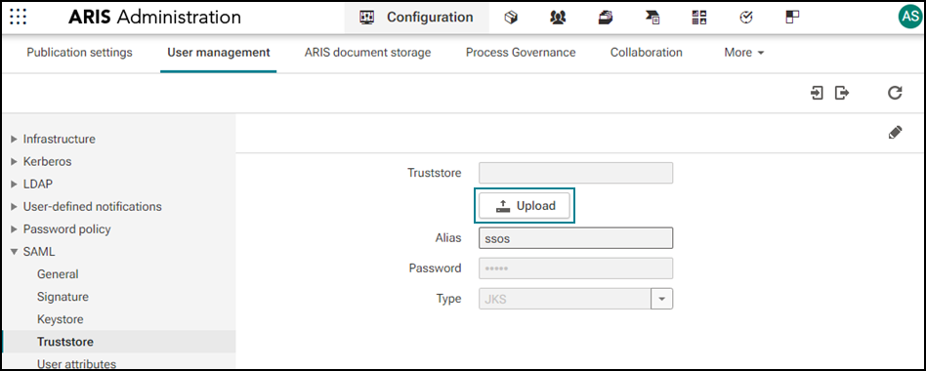The height and width of the screenshot is (371, 926).
Task: Open General under SAML
Action: [58, 274]
